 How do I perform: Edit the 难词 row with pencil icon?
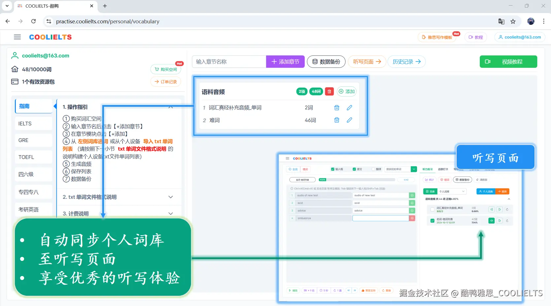(x=349, y=120)
